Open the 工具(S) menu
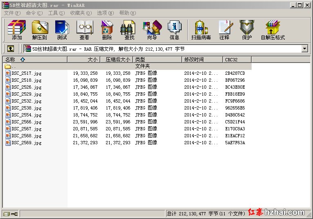313x219 pixels. [56, 13]
